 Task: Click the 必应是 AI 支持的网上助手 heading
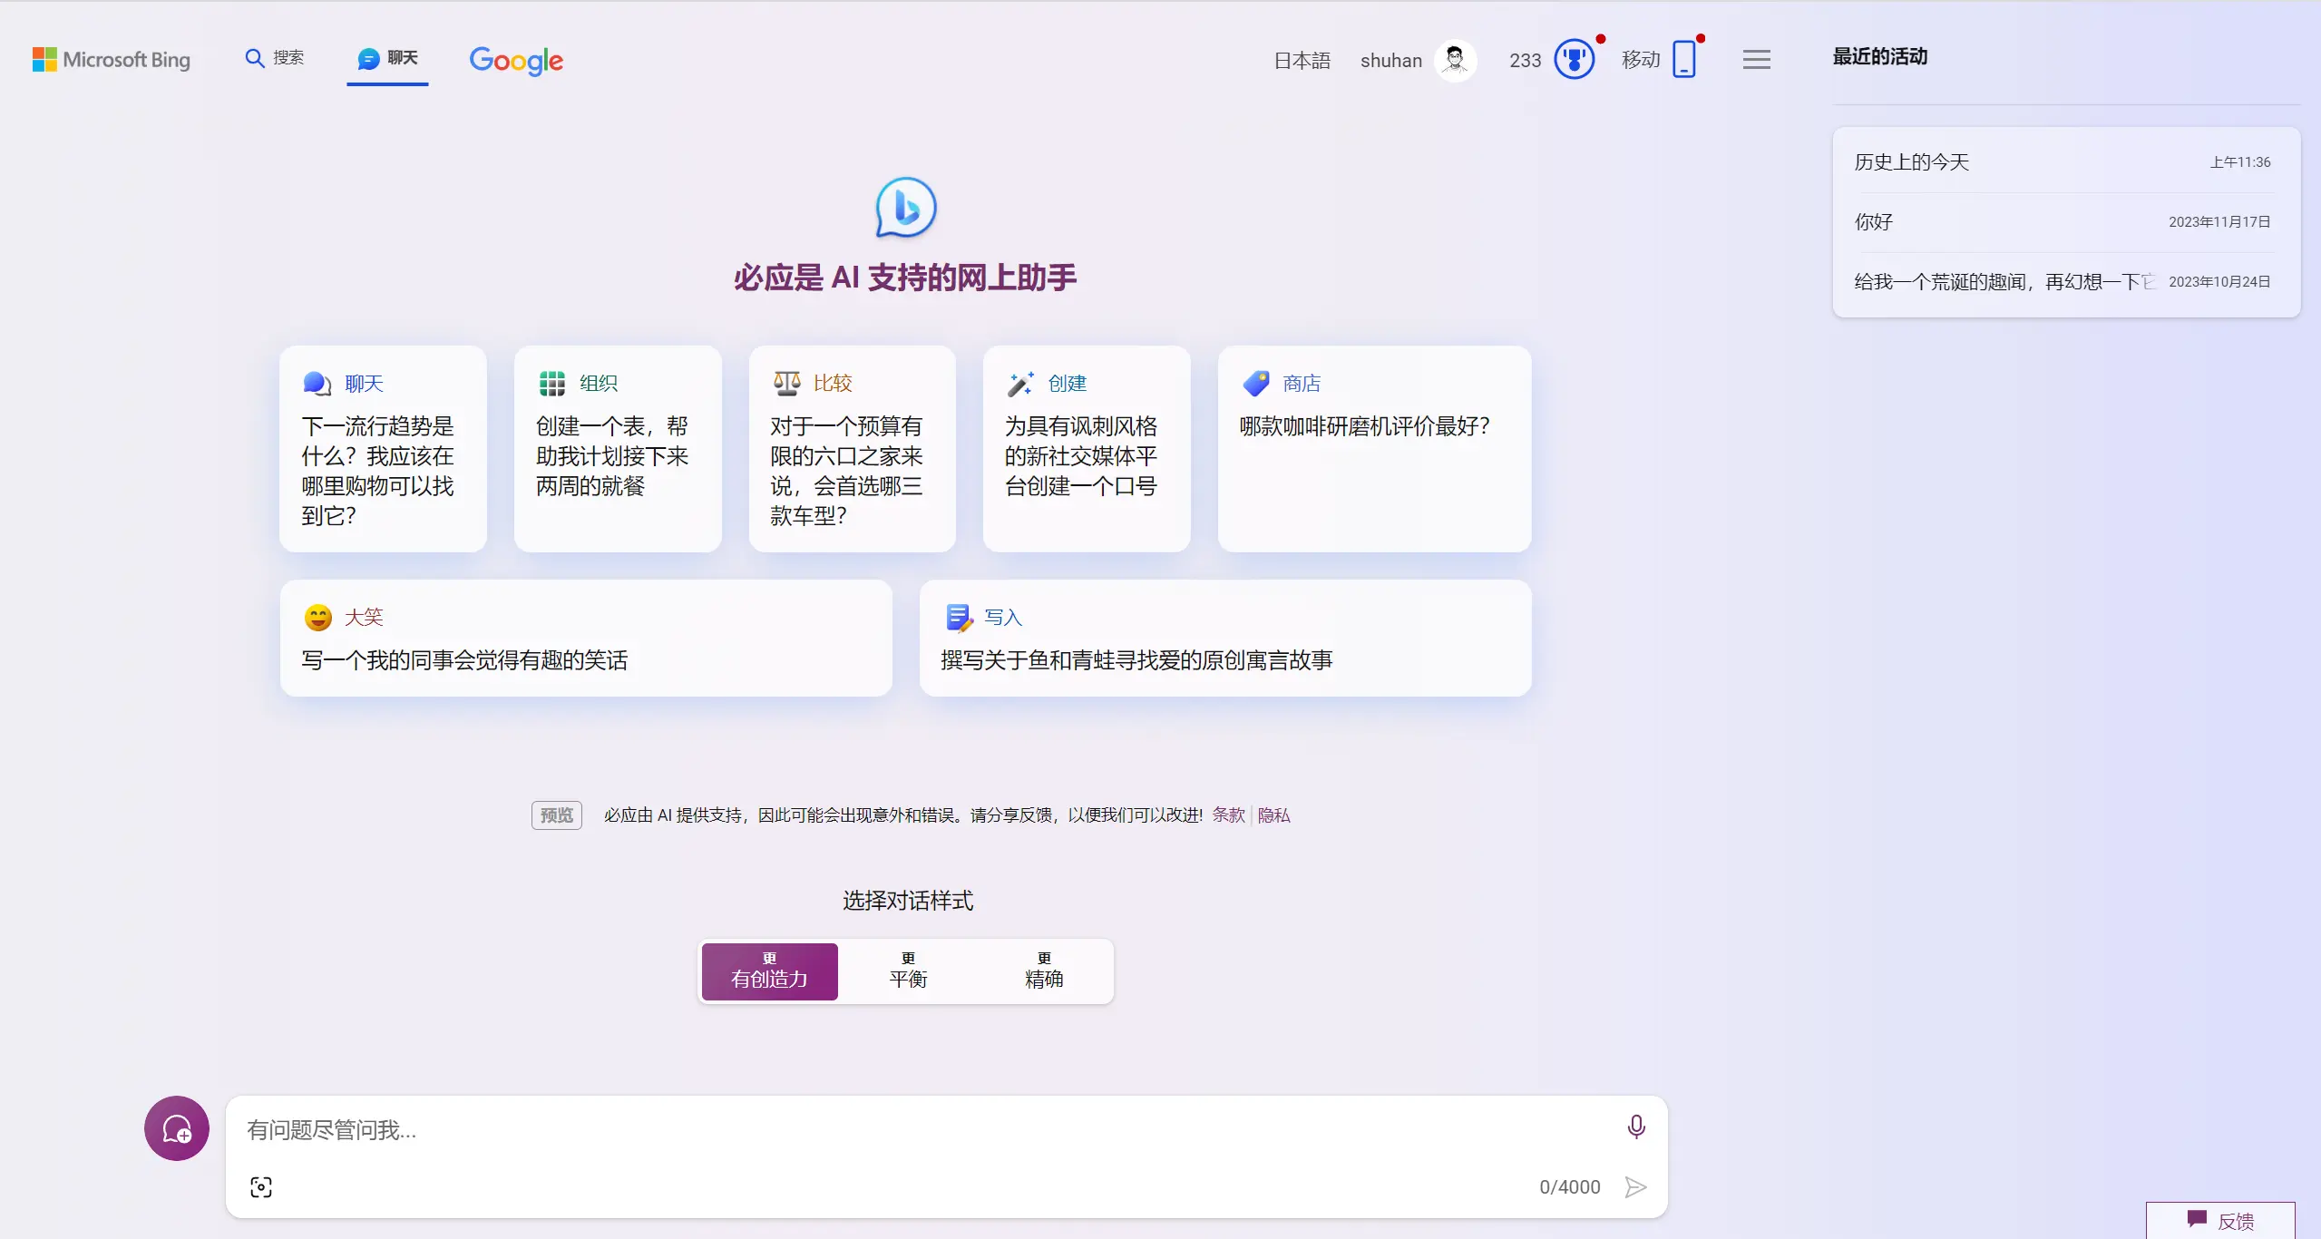[905, 278]
